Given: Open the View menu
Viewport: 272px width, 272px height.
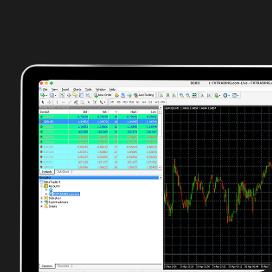Looking at the screenshot, I should [x=54, y=89].
